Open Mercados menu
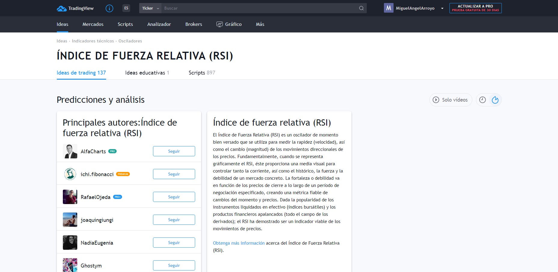The height and width of the screenshot is (272, 558). click(93, 24)
